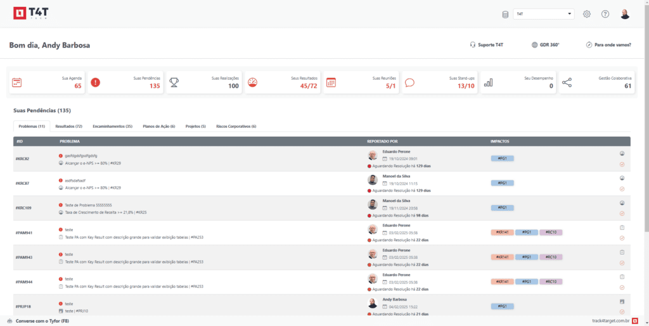Click the database icon beside T4T selector

505,14
